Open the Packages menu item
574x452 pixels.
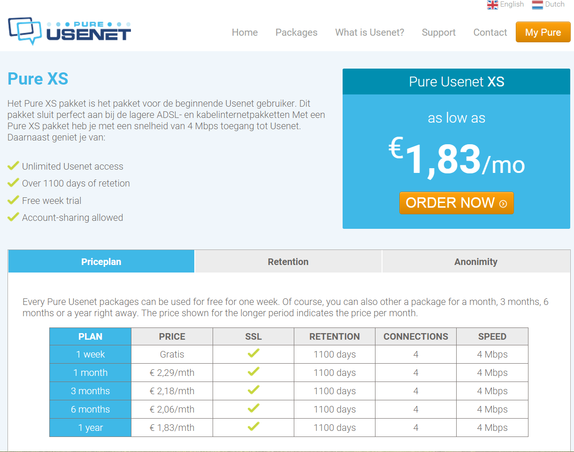pos(296,32)
